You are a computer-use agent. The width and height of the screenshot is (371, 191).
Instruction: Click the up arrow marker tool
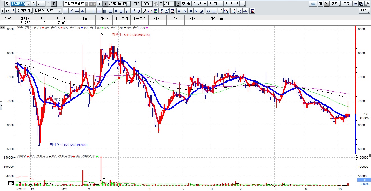pyautogui.click(x=179, y=11)
